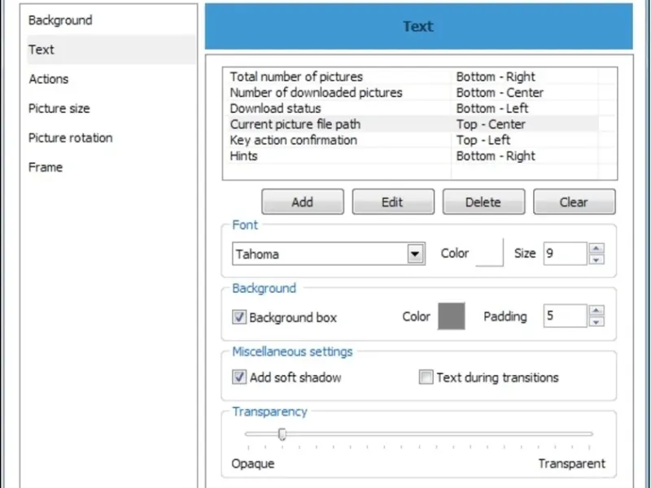This screenshot has width=651, height=488.
Task: Clear all text entries
Action: [x=574, y=202]
